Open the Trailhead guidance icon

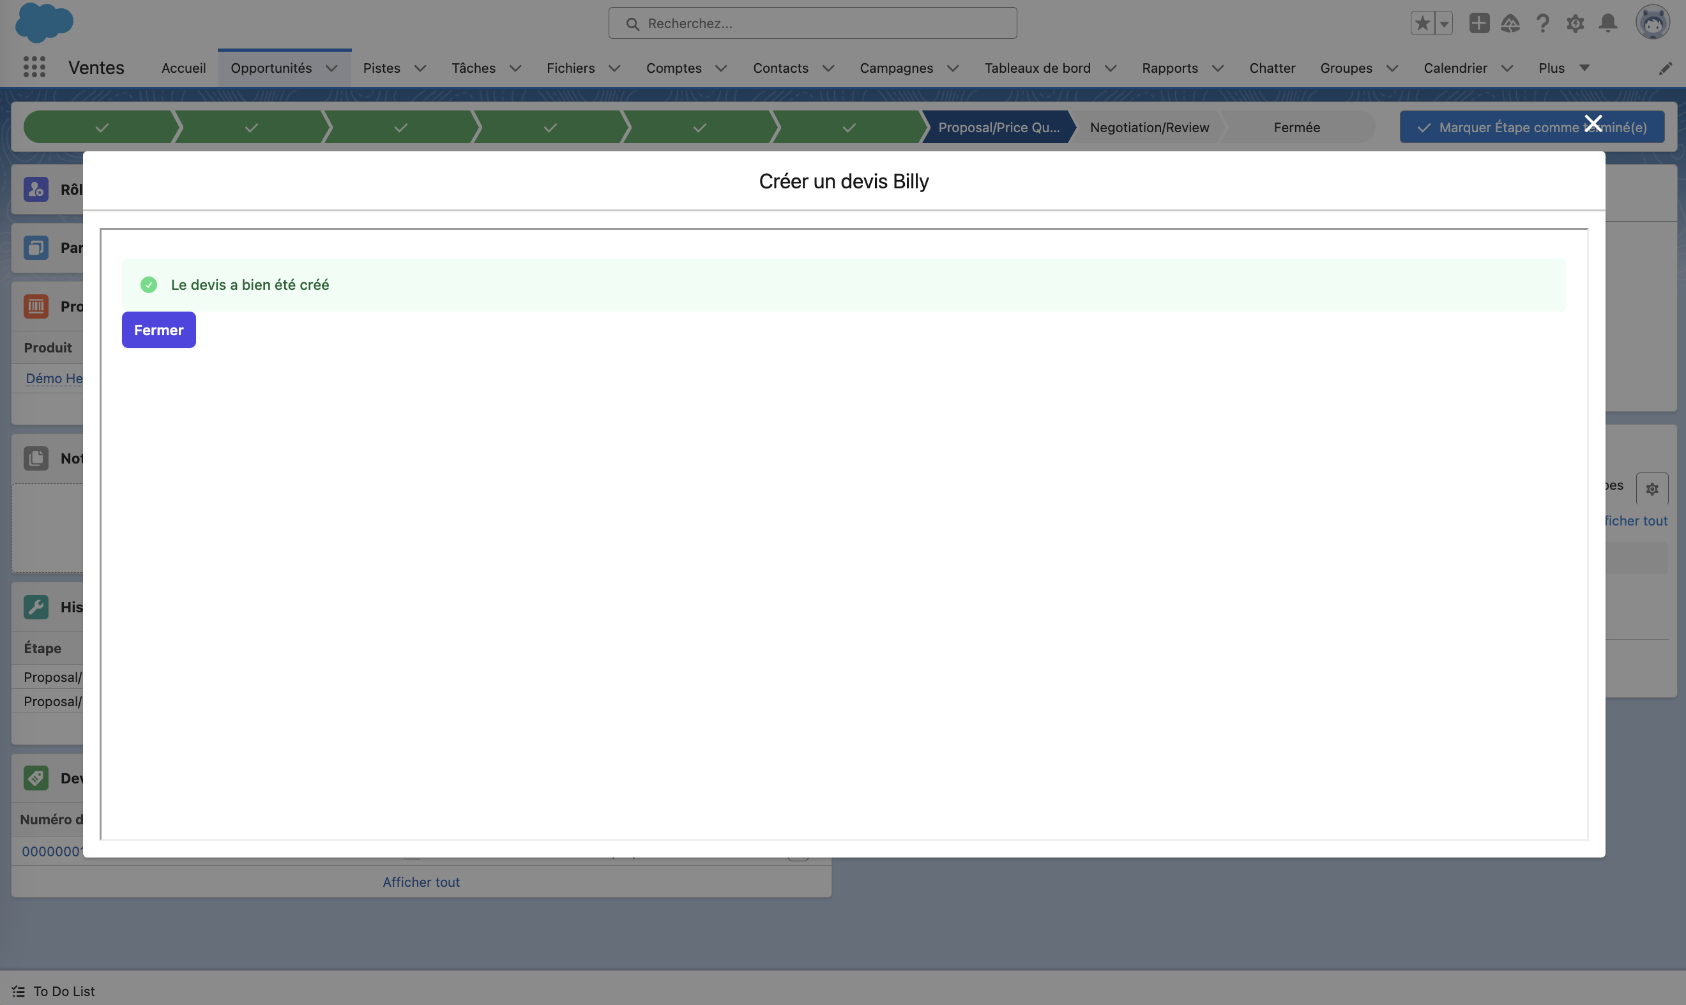1510,23
